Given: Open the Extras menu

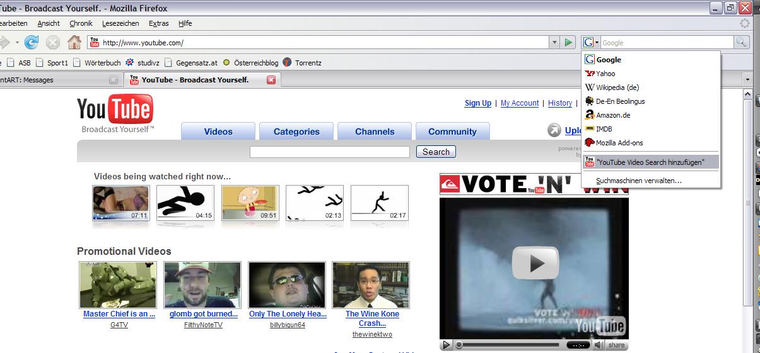Looking at the screenshot, I should 159,23.
